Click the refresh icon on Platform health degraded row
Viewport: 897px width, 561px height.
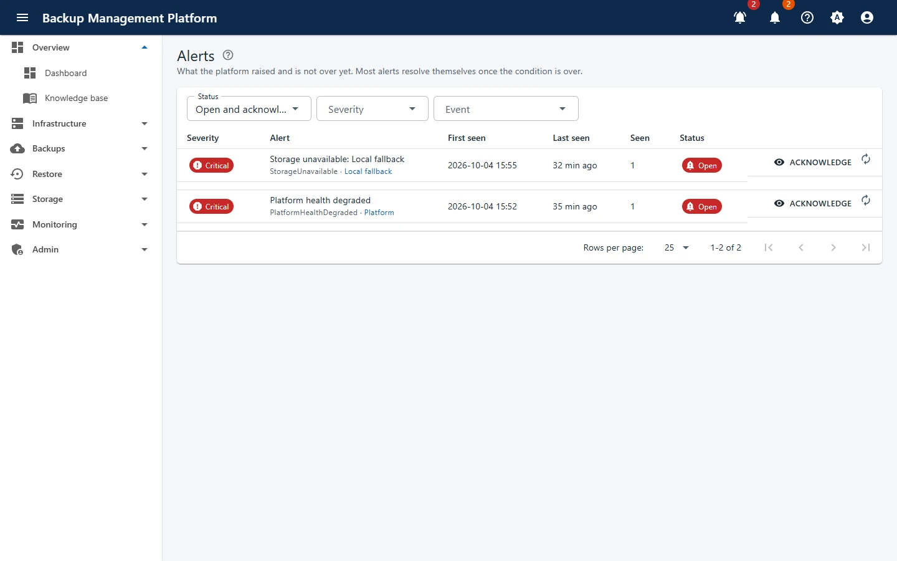tap(866, 200)
